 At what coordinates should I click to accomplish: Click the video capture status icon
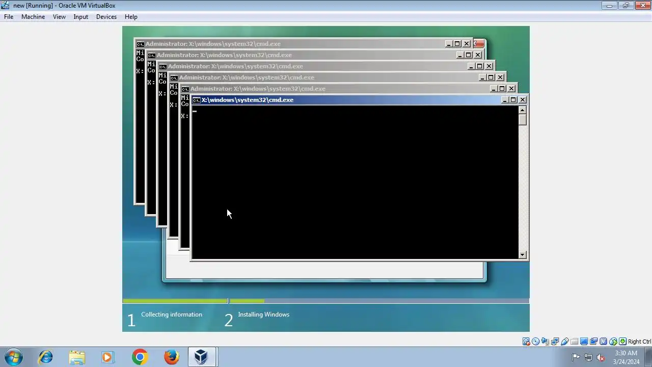(x=593, y=342)
